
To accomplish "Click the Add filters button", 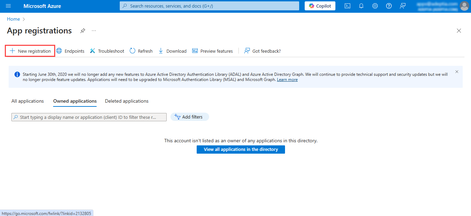I will click(x=190, y=117).
